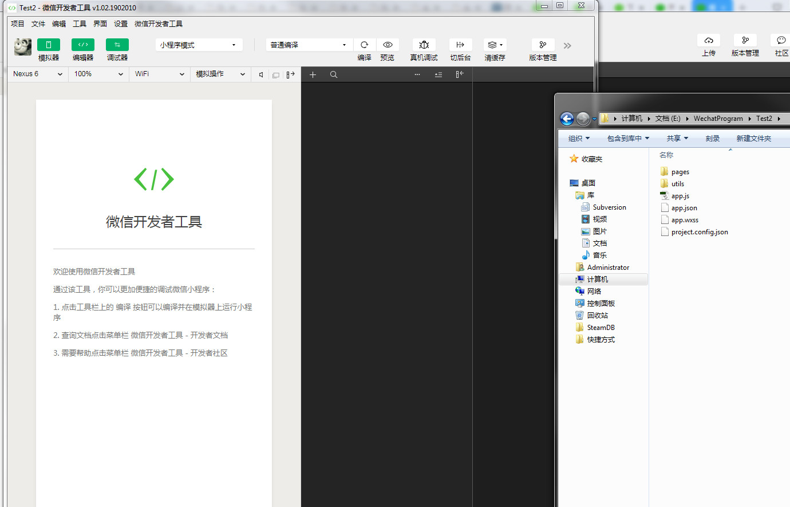
Task: Select the app.wxss file
Action: [x=680, y=220]
